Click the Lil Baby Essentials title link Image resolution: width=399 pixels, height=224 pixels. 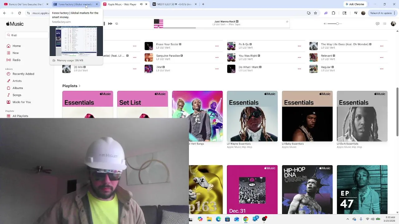(293, 144)
